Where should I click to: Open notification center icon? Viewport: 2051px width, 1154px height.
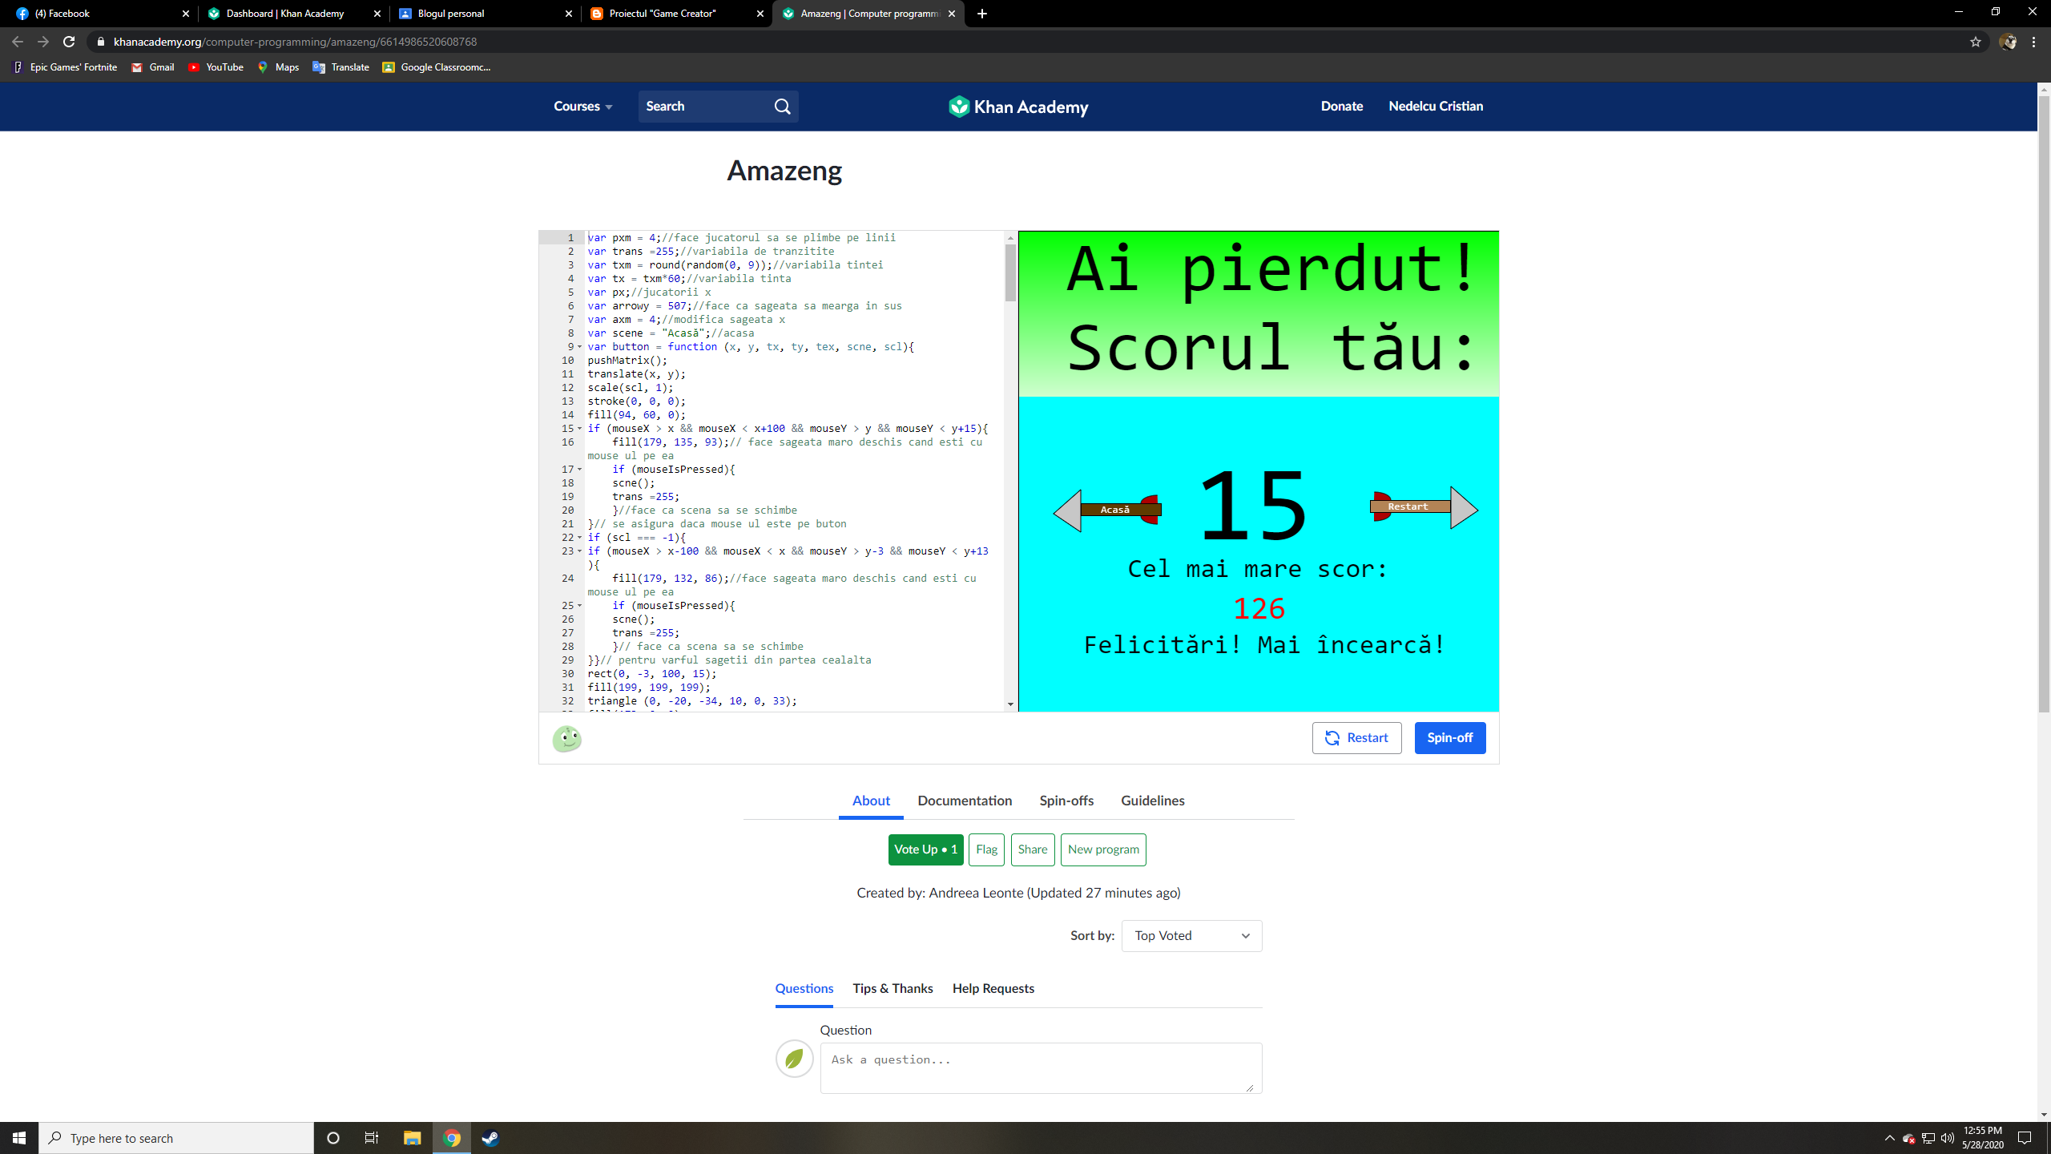point(2025,1138)
